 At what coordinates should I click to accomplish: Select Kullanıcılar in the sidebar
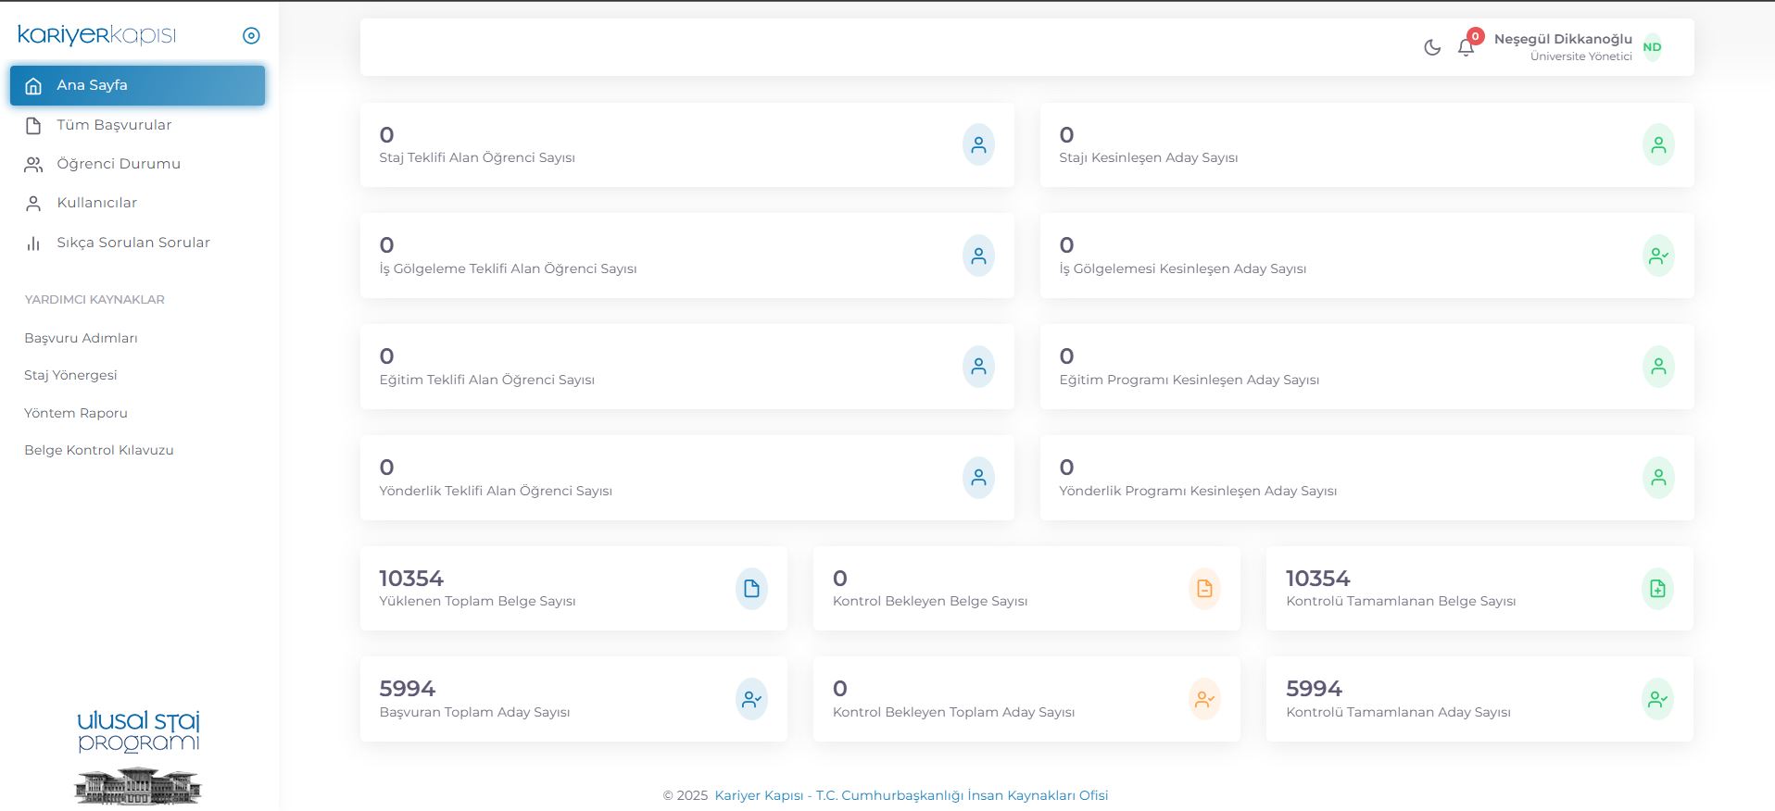tap(96, 203)
